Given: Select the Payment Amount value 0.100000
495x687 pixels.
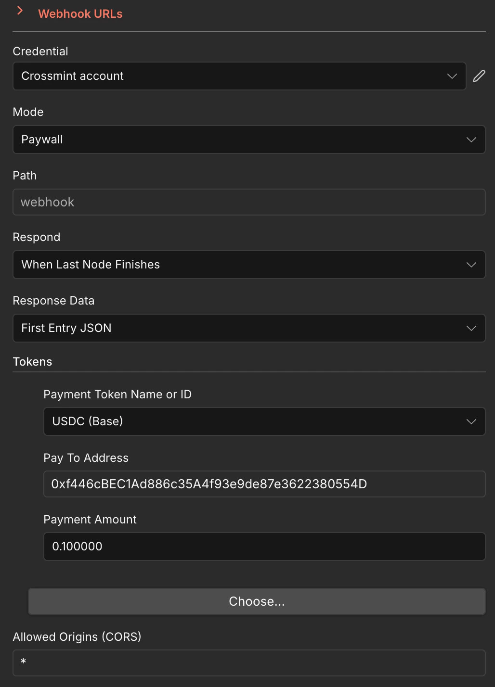Looking at the screenshot, I should point(265,547).
